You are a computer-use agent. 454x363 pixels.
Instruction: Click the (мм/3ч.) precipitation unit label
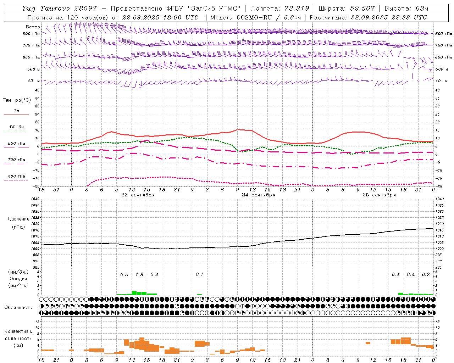pos(18,272)
